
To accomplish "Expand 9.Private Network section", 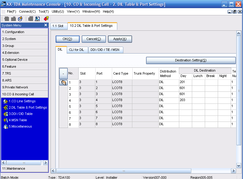I will tap(25, 87).
